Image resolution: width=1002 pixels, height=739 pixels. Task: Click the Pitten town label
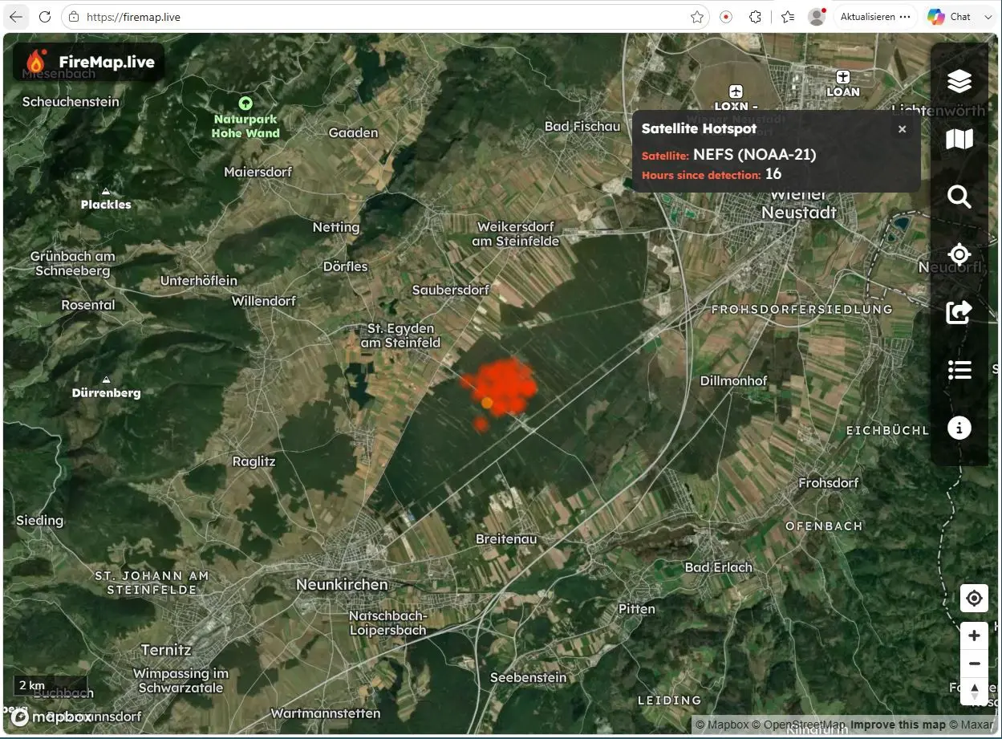coord(637,609)
